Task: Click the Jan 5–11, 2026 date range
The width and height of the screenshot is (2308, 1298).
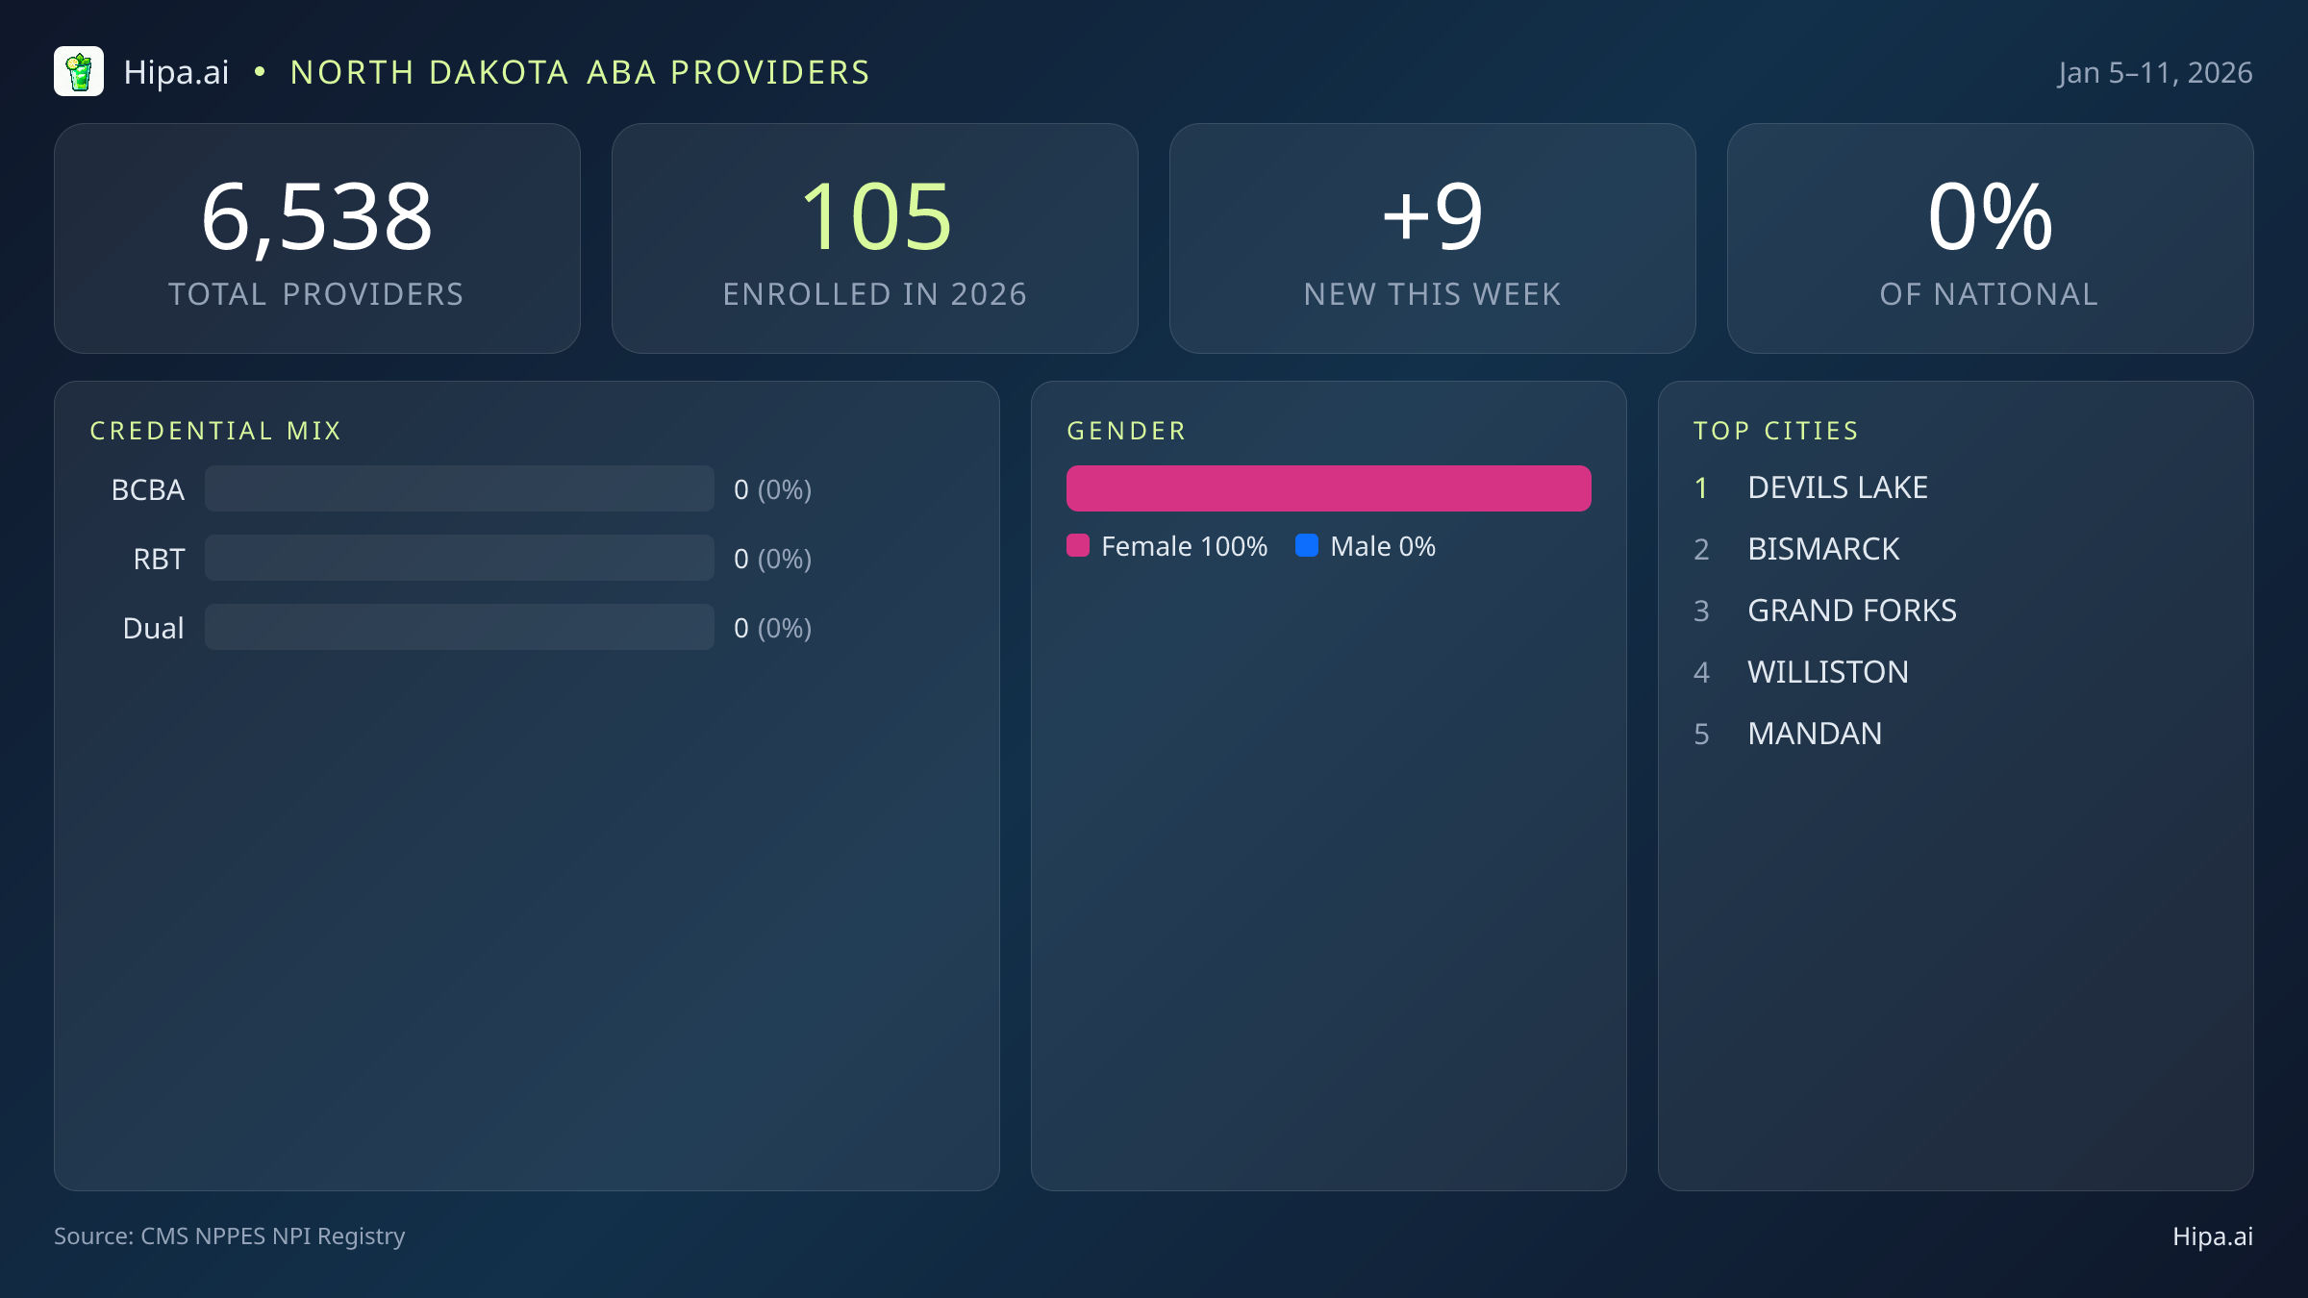Action: pyautogui.click(x=2154, y=73)
